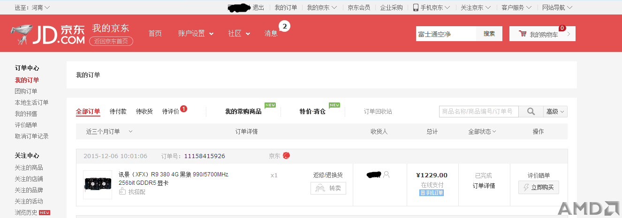Open 我的订单 in the top bar

(286, 7)
